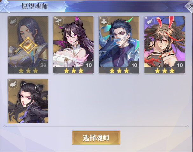
Task: Click the wing icon on bunny-eared card
Action: point(149,22)
